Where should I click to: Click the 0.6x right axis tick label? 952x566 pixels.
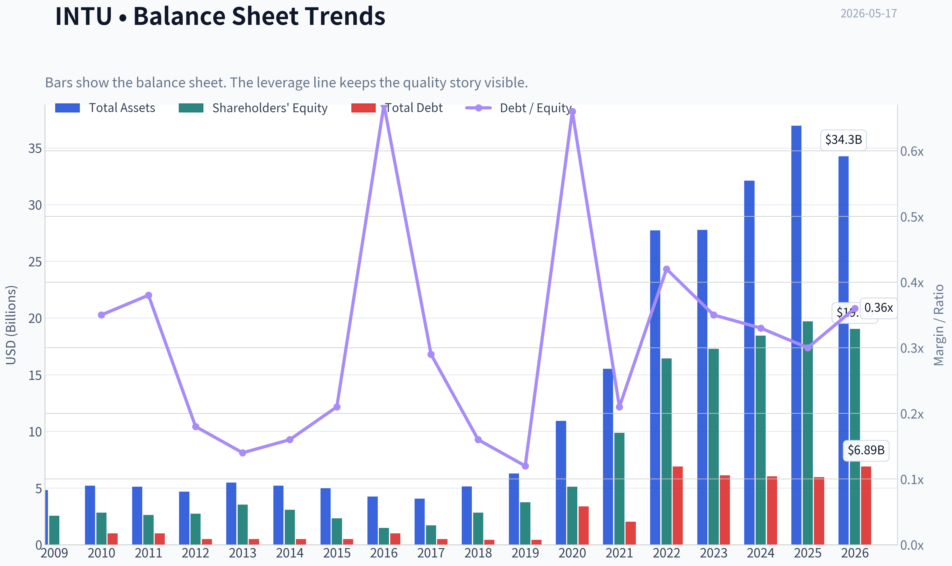(912, 151)
